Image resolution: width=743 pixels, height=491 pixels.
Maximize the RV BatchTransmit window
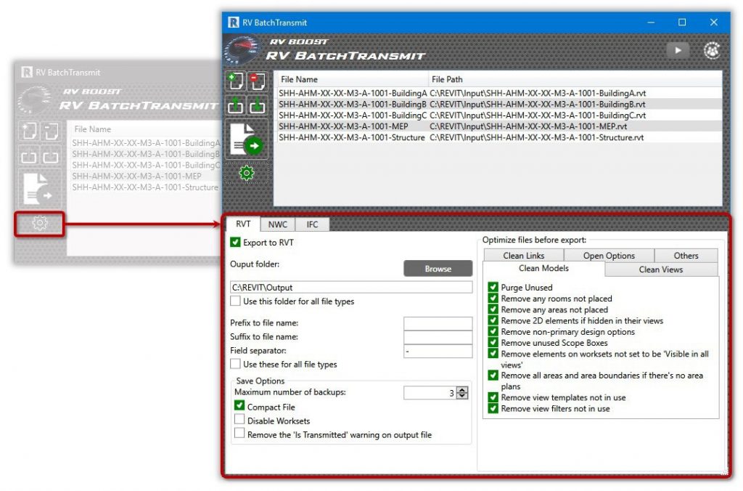pos(682,23)
